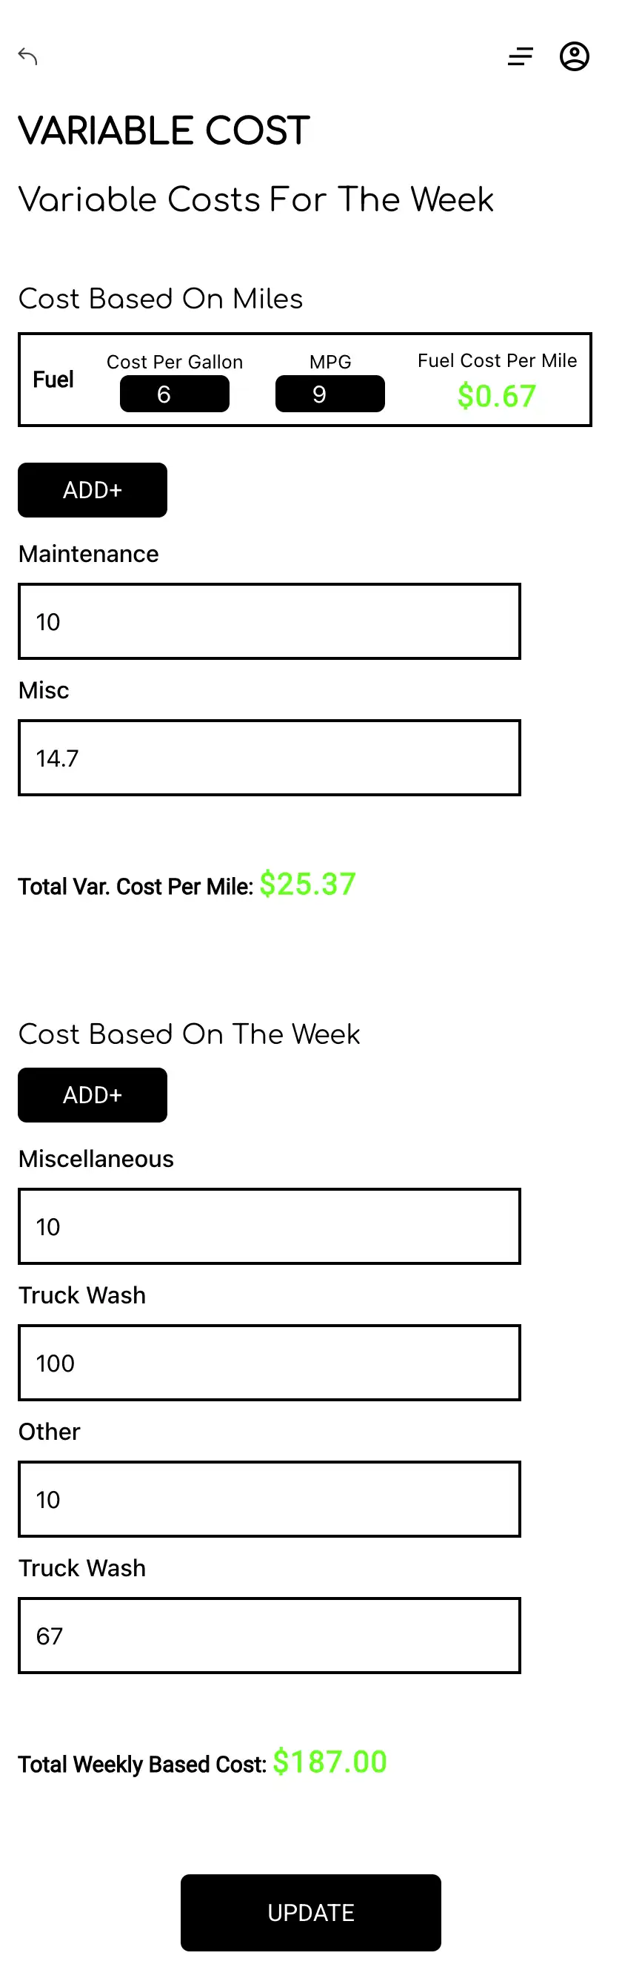Image resolution: width=622 pixels, height=1987 pixels.
Task: Click the Other cost input field
Action: click(270, 1499)
